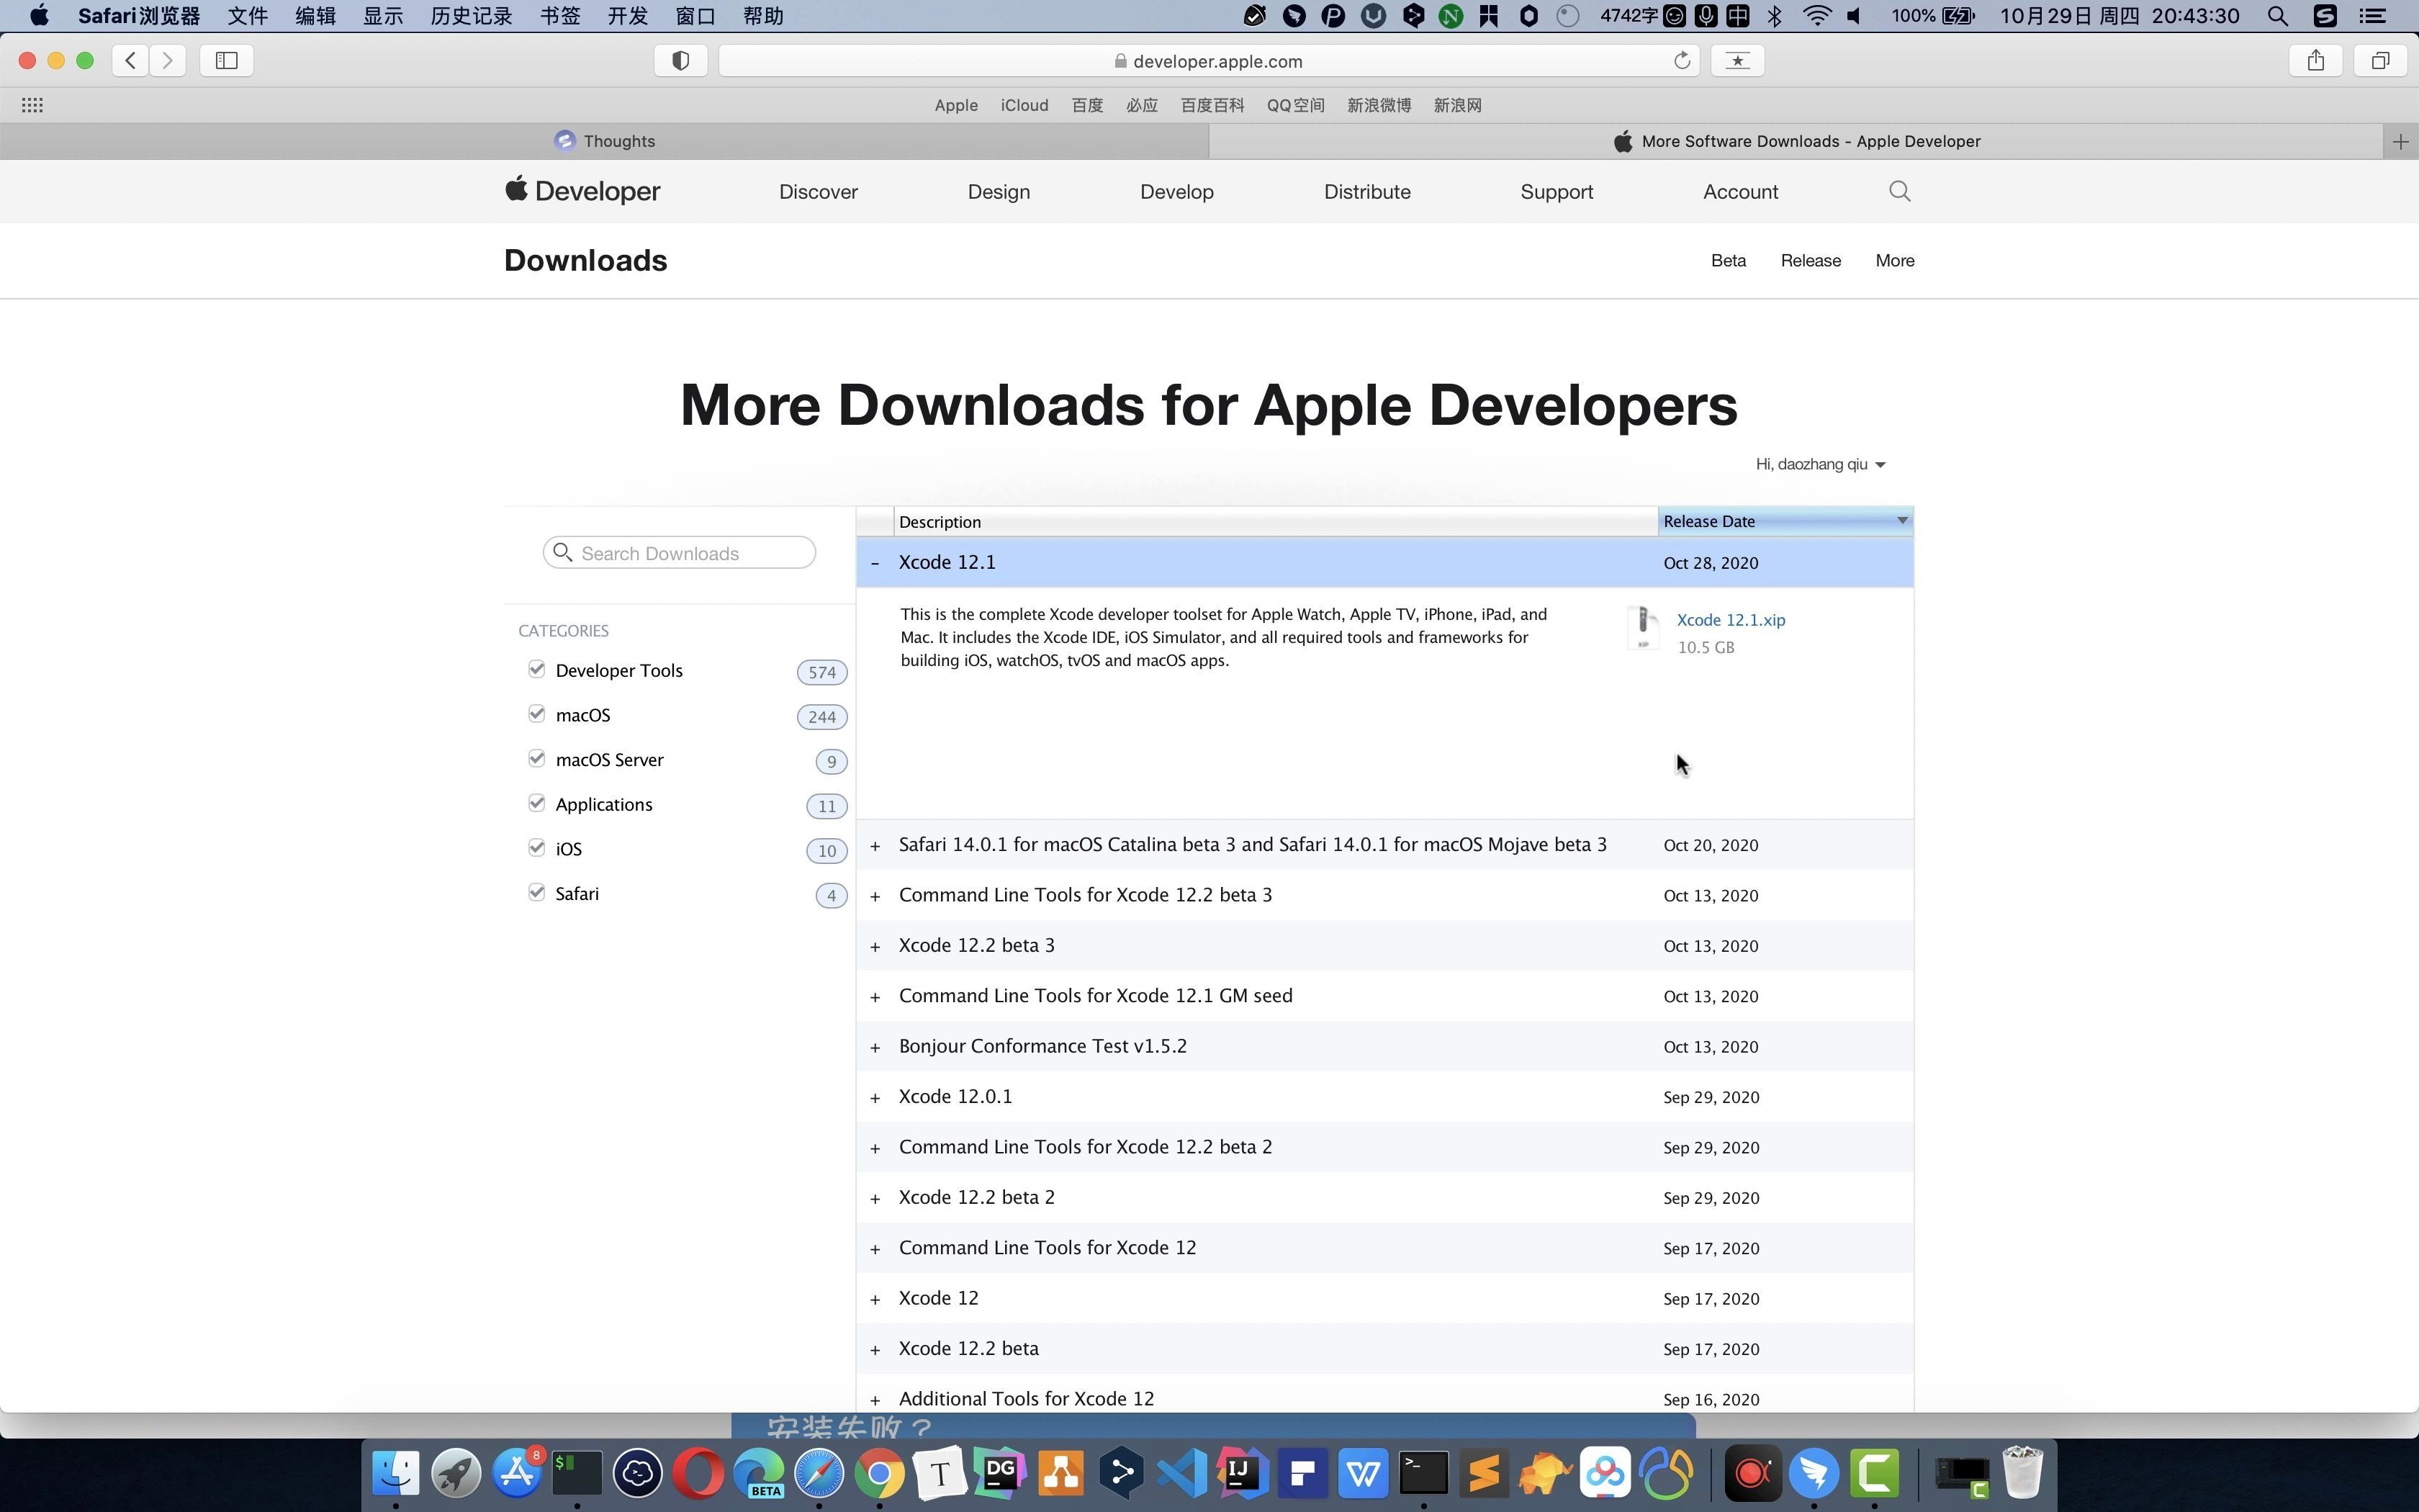This screenshot has height=1512, width=2419.
Task: Add a new tab with plus icon
Action: 2401,142
